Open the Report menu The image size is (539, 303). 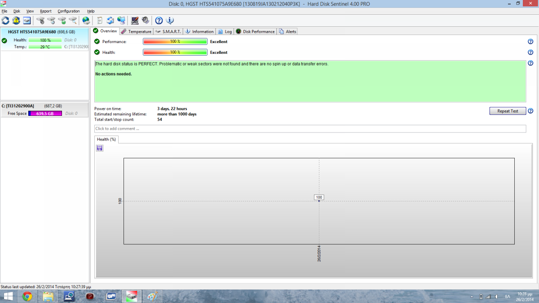45,11
